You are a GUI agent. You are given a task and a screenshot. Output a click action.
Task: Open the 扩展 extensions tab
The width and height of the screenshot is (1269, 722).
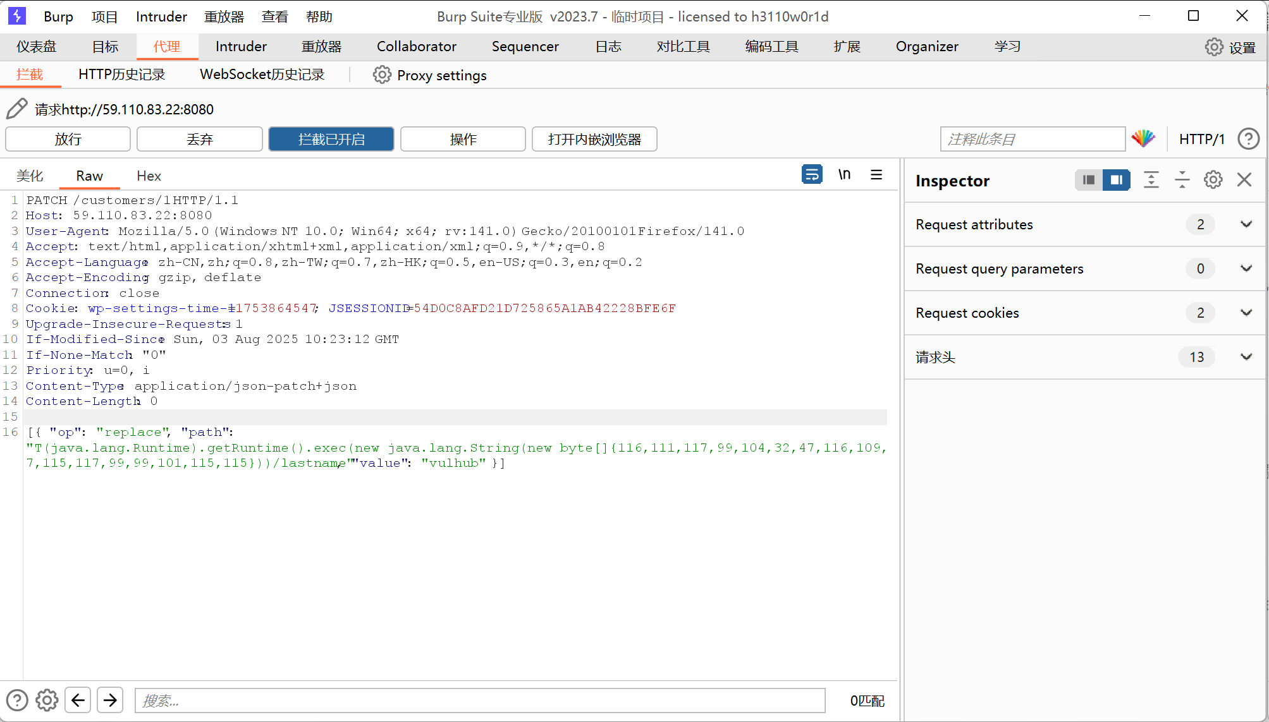847,47
